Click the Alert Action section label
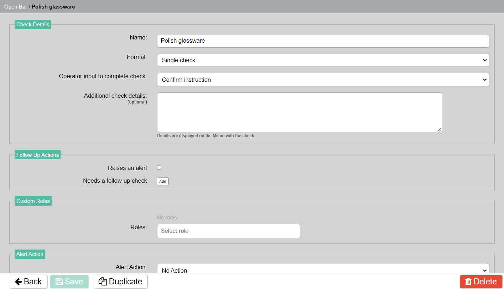Image resolution: width=504 pixels, height=289 pixels. pyautogui.click(x=30, y=254)
